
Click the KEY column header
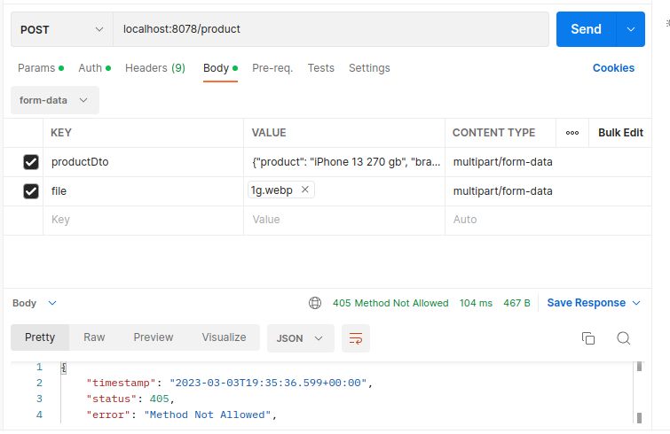[61, 133]
